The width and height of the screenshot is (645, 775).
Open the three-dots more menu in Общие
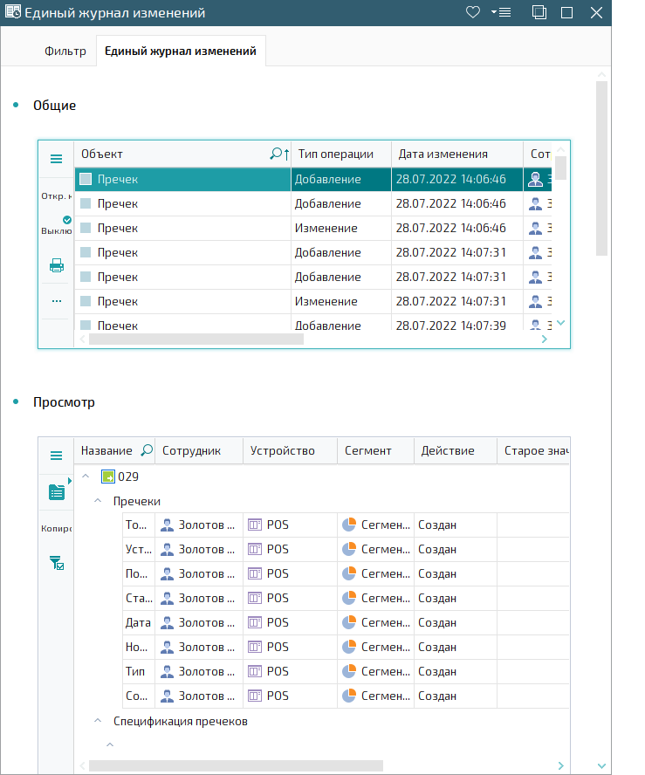click(57, 301)
